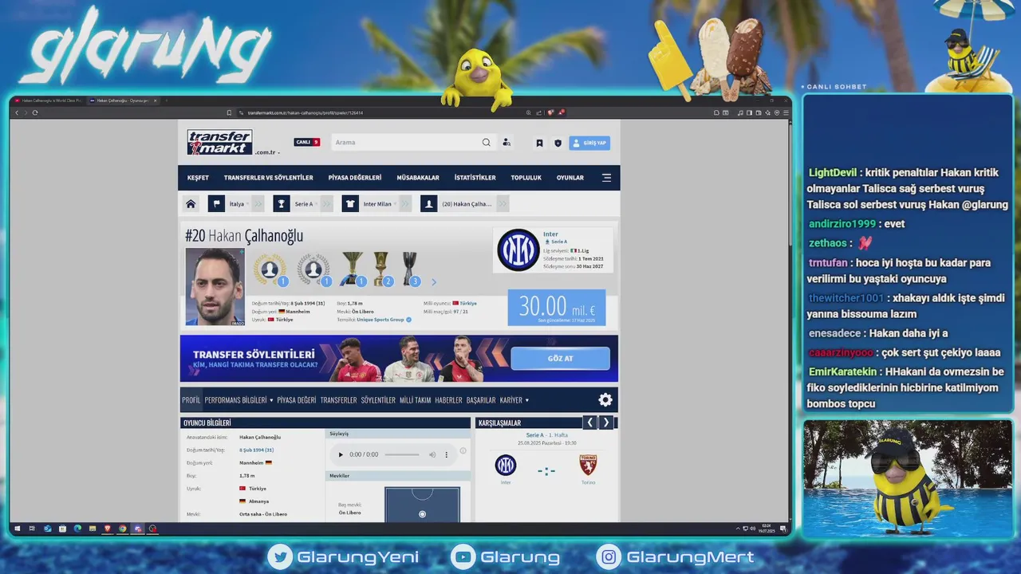Click Hakan Çalhanoğlu's profile photo
The height and width of the screenshot is (574, 1021).
[215, 287]
